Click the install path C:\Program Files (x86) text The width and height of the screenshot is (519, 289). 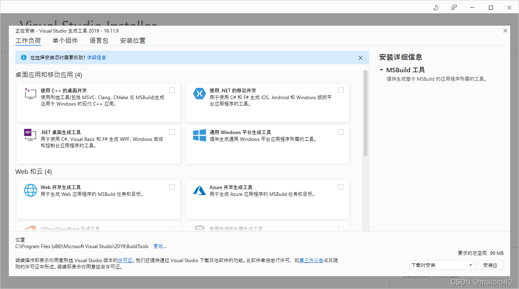82,246
